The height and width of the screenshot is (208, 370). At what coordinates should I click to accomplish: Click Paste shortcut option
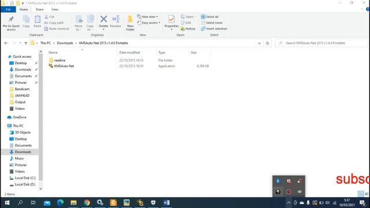[57, 29]
